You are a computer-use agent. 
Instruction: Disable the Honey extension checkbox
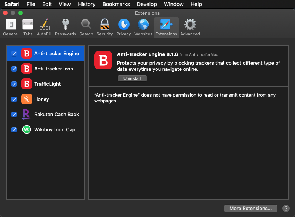pyautogui.click(x=14, y=99)
